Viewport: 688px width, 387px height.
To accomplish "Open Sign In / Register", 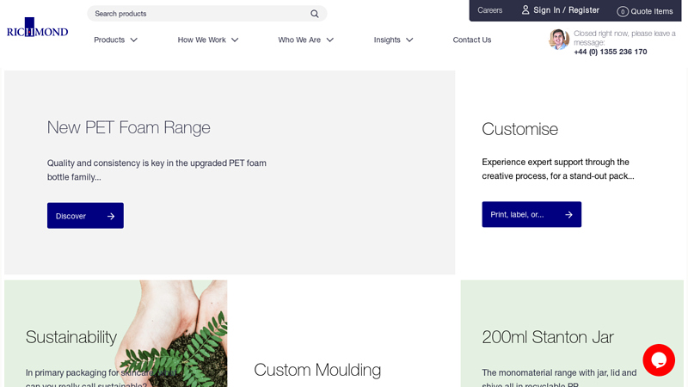I will pyautogui.click(x=566, y=10).
